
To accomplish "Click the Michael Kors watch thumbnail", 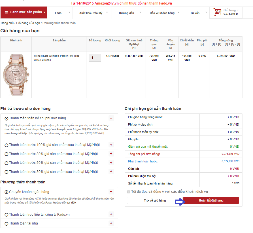I will [16, 75].
